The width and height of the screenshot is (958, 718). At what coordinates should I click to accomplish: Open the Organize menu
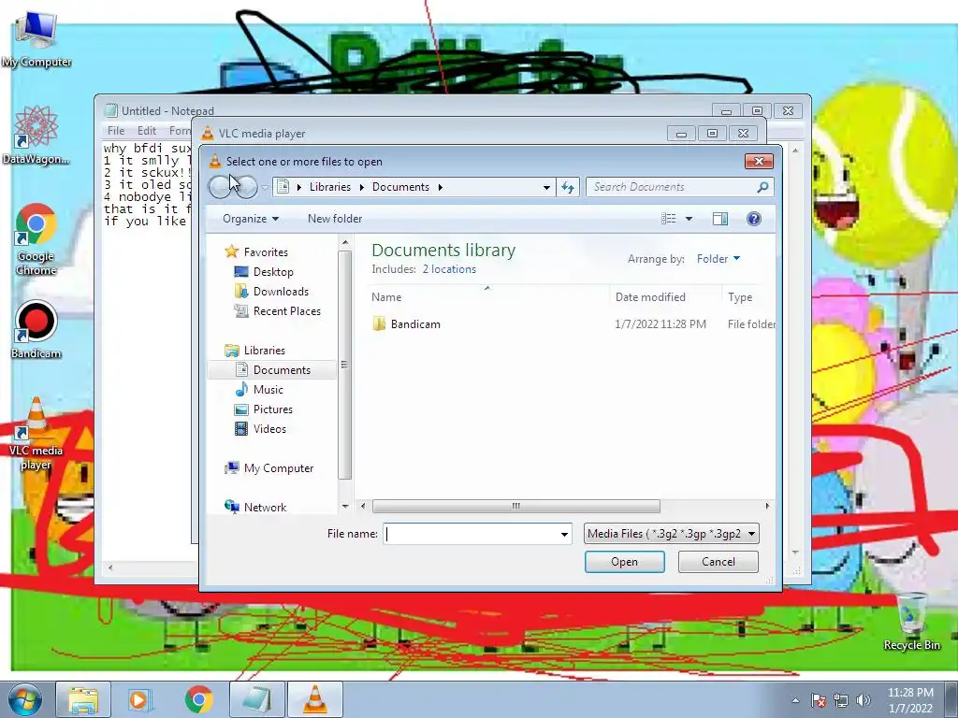[x=251, y=219]
